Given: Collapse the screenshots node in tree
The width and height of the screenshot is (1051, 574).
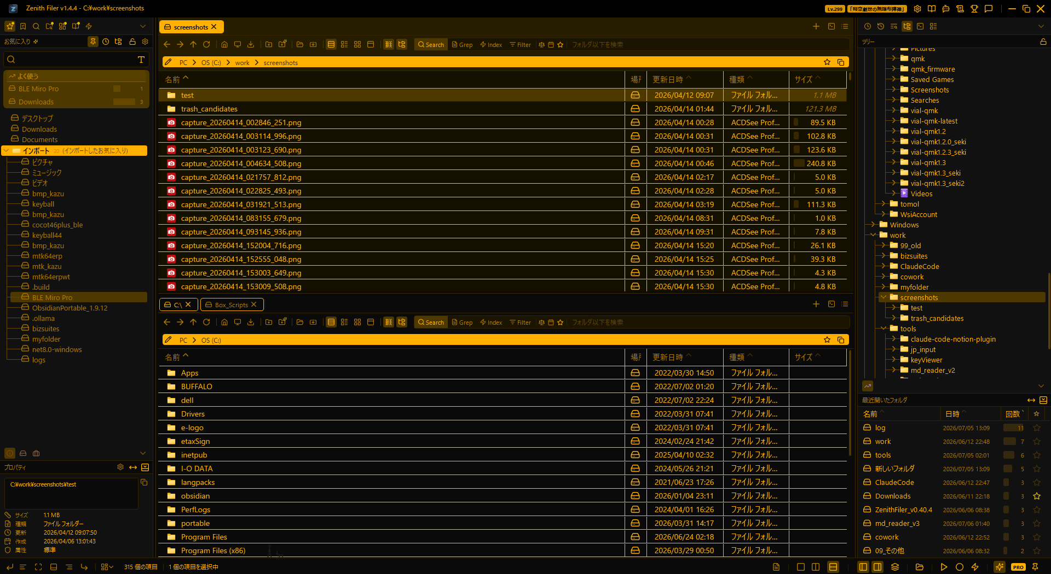Looking at the screenshot, I should 883,297.
